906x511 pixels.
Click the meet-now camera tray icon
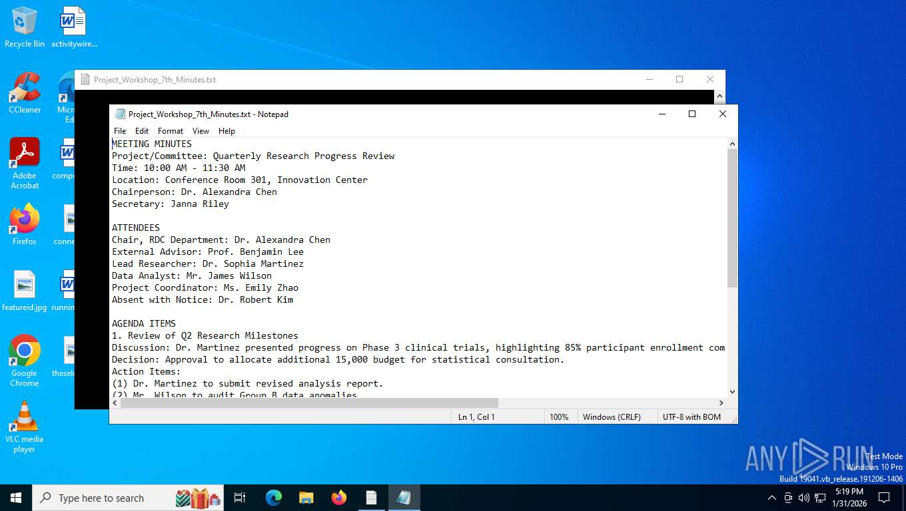click(x=788, y=498)
